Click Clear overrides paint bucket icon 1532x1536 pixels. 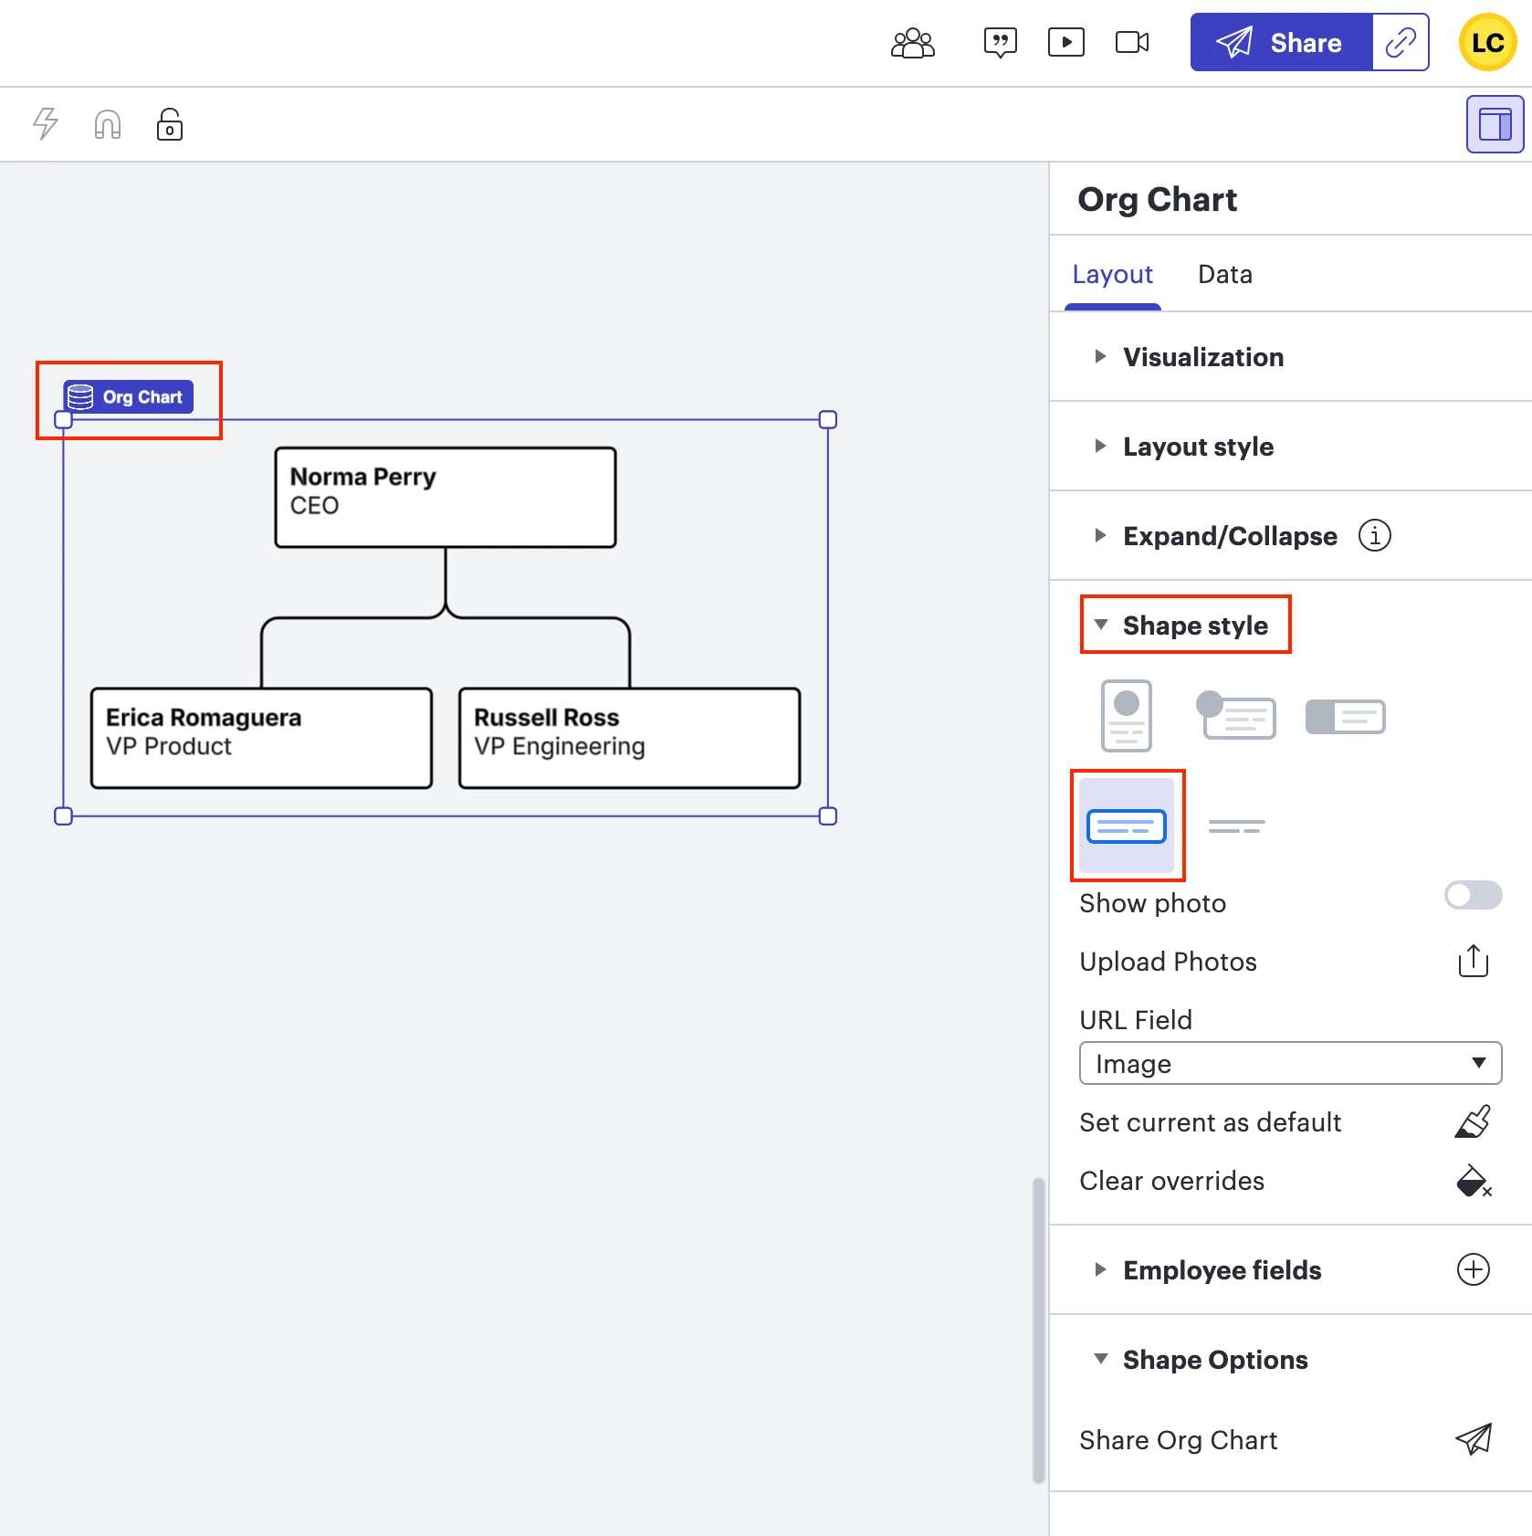point(1474,1180)
